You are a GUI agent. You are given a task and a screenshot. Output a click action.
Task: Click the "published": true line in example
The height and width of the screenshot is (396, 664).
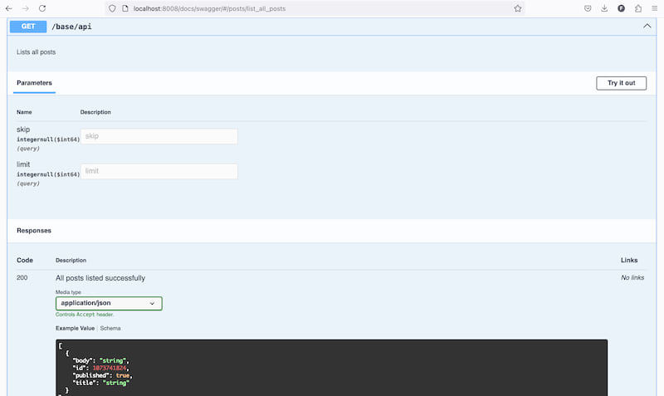click(102, 376)
